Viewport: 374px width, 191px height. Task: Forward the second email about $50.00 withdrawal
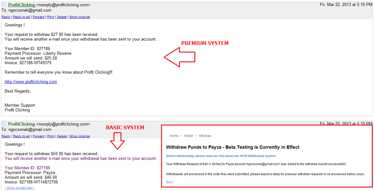point(38,136)
